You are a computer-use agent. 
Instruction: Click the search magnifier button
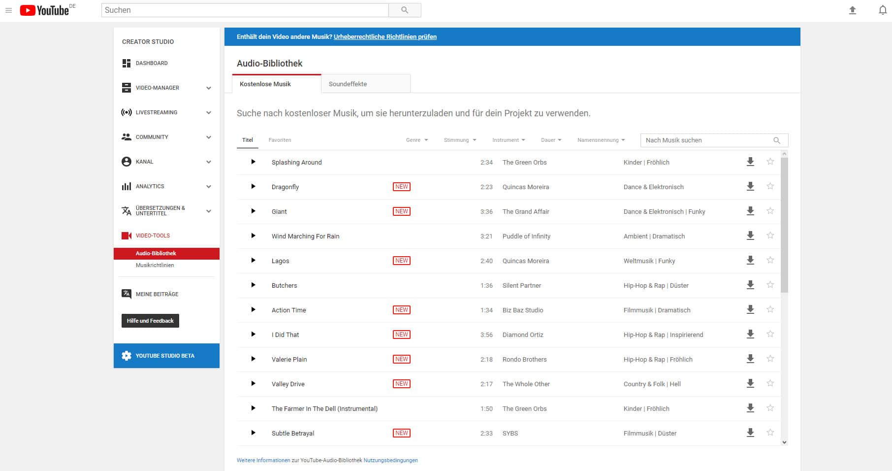[405, 10]
